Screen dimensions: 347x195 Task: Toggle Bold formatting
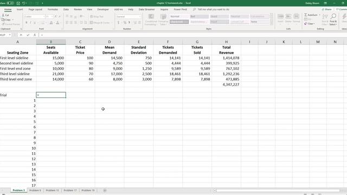point(27,23)
